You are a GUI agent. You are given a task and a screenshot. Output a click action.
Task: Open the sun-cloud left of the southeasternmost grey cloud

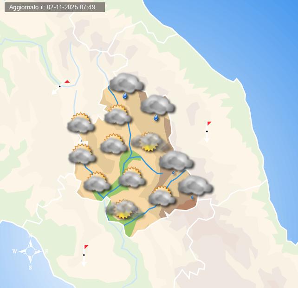(162, 196)
